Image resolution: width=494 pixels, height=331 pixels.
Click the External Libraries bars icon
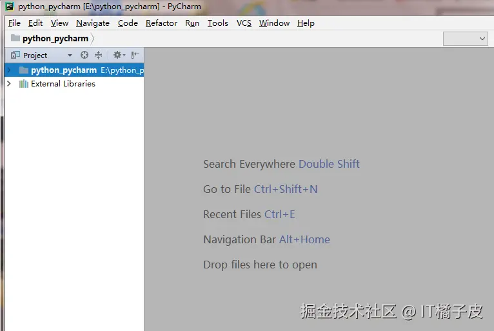pos(24,84)
